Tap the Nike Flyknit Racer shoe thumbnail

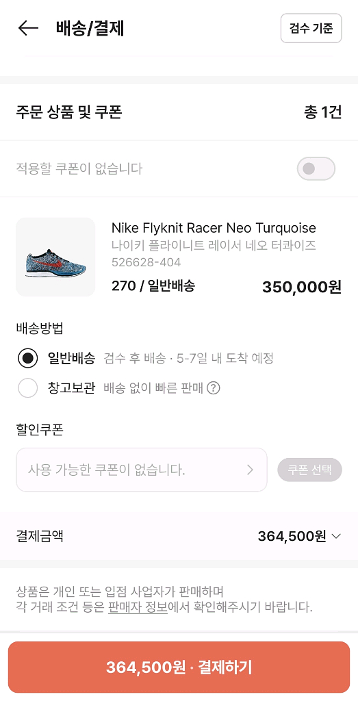(56, 257)
